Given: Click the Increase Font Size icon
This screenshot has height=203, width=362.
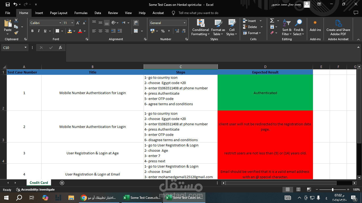Looking at the screenshot, I should point(78,23).
